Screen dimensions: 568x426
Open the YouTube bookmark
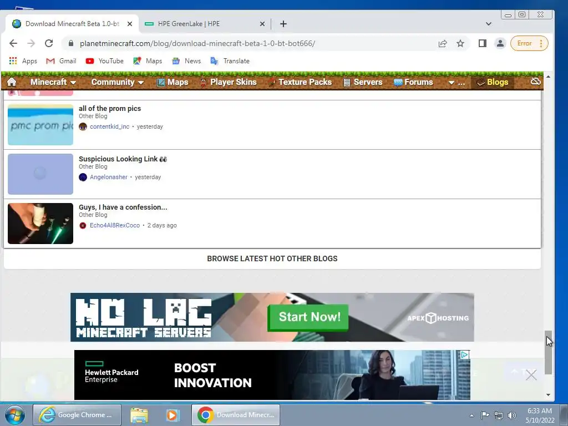[x=105, y=61]
